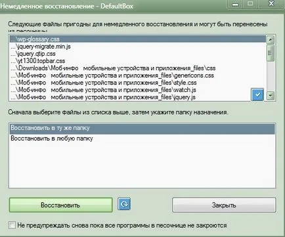The width and height of the screenshot is (285, 237).
Task: Enable 'Не предупреждать снова' checkbox
Action: (x=12, y=225)
